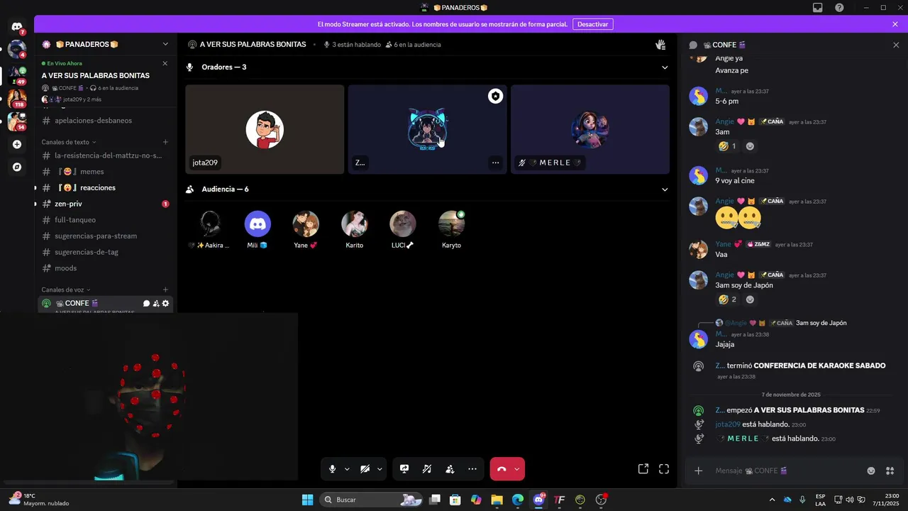Open chat icon on CONFE voice channel

coord(146,304)
